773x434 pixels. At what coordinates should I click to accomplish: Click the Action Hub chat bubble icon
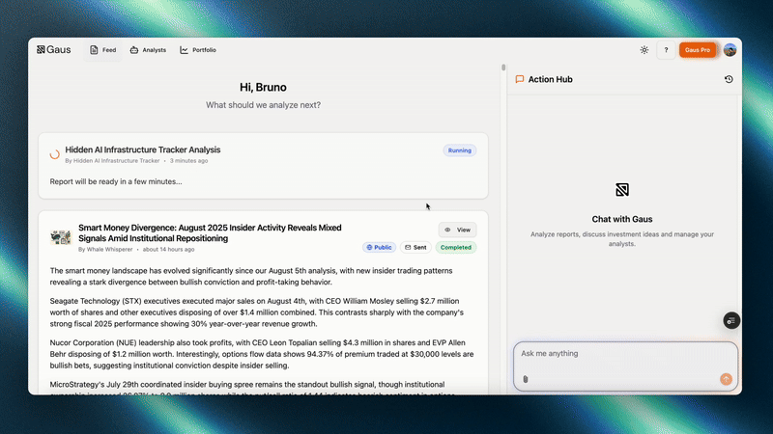(520, 79)
